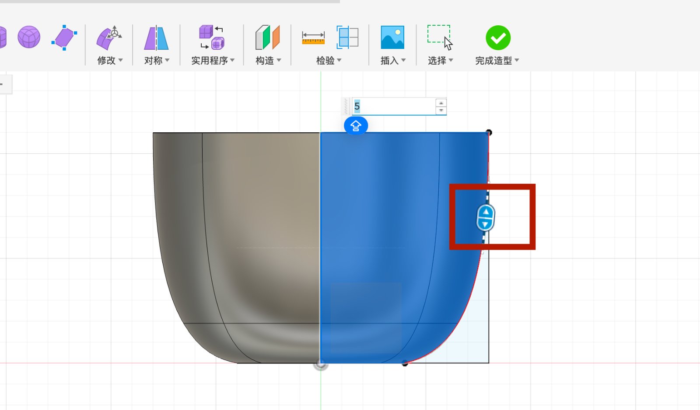
Task: Select the face creation tool
Action: click(x=64, y=38)
